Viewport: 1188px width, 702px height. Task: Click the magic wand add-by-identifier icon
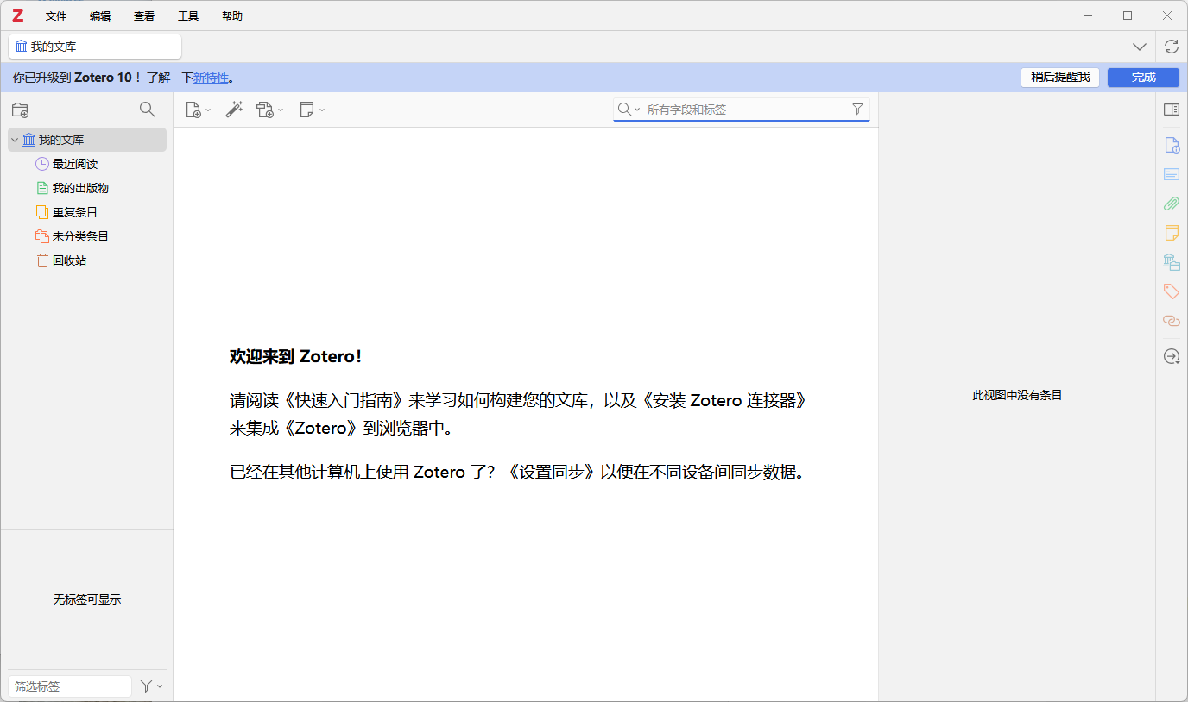(x=234, y=110)
